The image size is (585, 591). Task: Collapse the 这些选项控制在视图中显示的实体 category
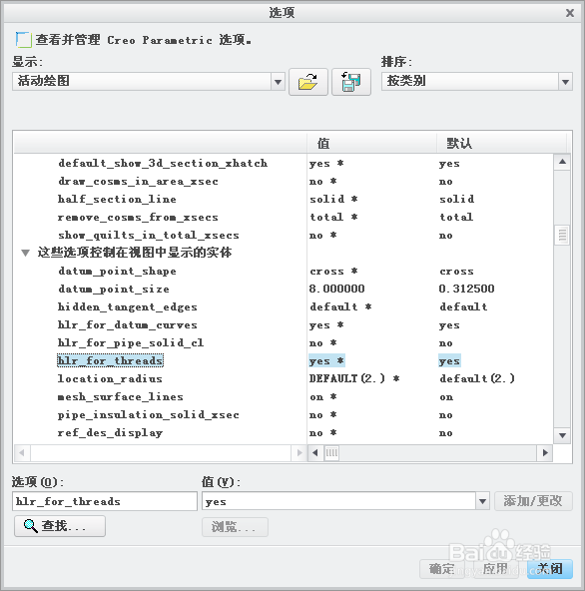coord(25,253)
